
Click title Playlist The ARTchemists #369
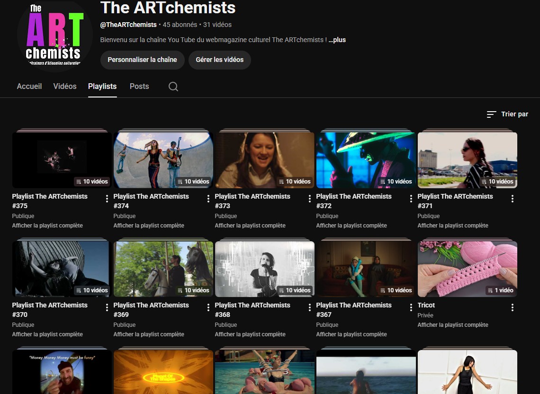pyautogui.click(x=151, y=310)
